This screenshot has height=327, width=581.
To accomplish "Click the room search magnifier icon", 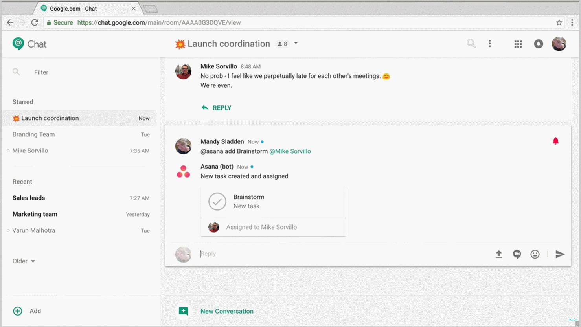I will (471, 44).
